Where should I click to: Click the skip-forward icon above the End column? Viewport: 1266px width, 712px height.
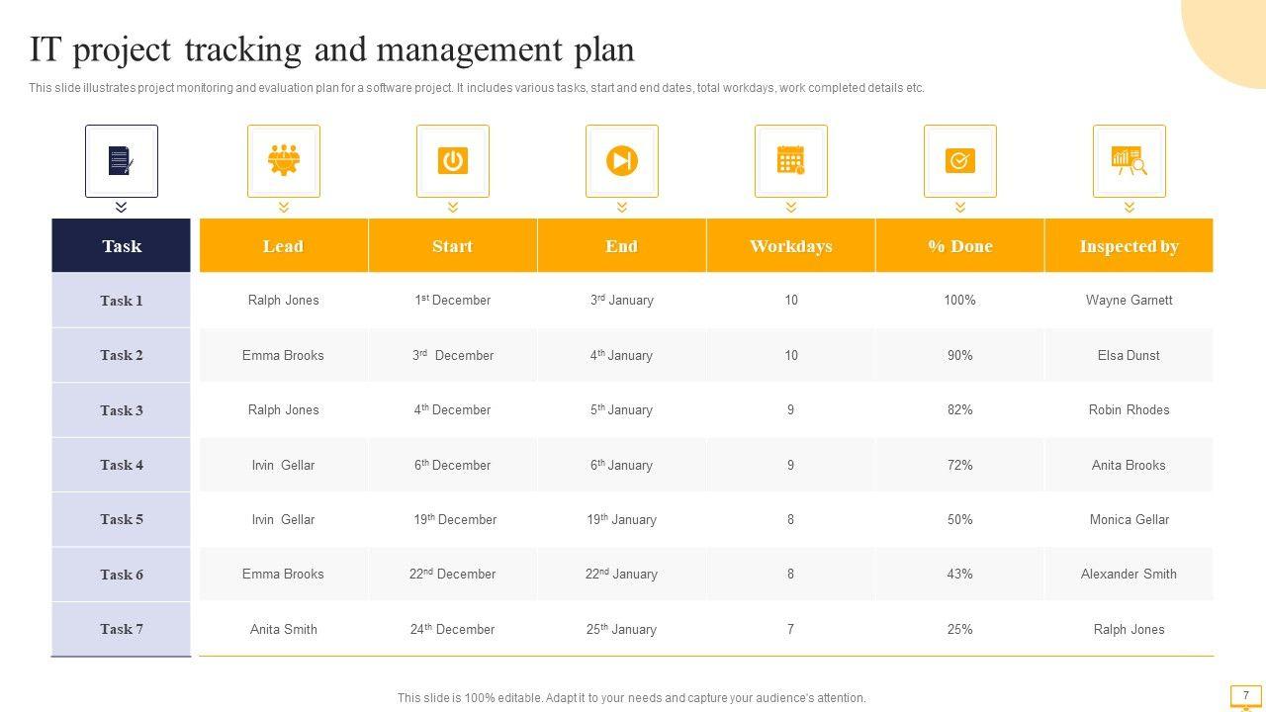pyautogui.click(x=622, y=161)
